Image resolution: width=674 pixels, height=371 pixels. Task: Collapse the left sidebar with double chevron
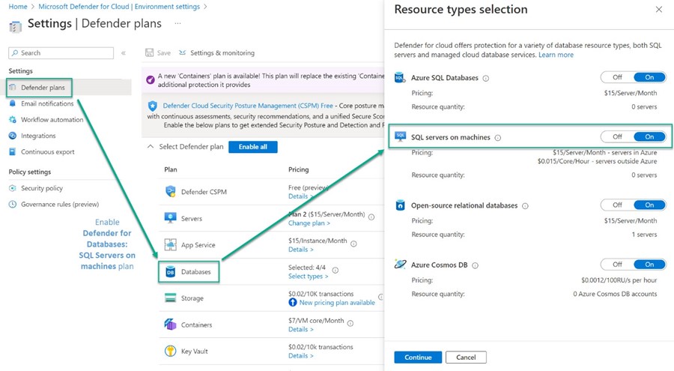[124, 53]
